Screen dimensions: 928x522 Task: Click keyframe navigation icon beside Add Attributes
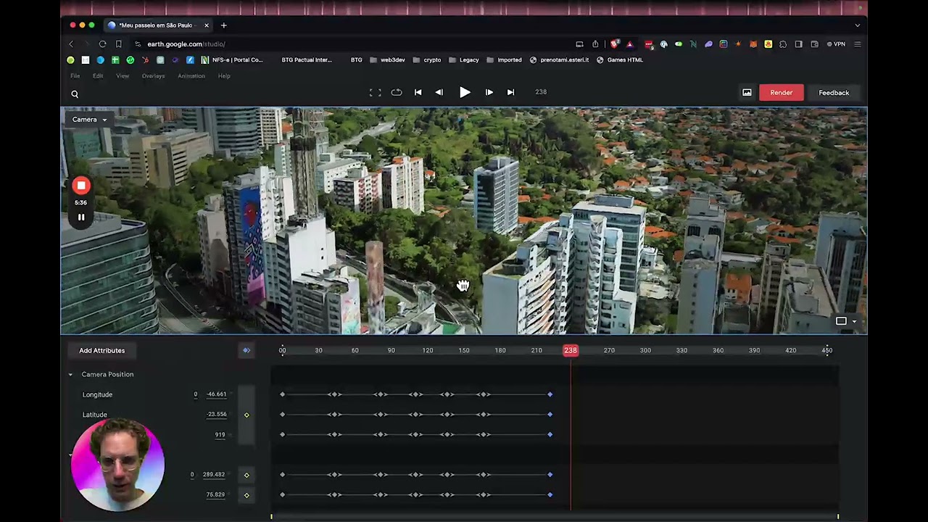click(246, 350)
